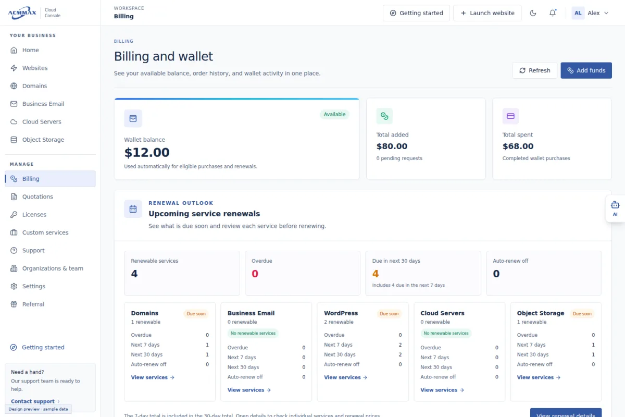625x417 pixels.
Task: Open the Domains menu item
Action: click(x=50, y=86)
